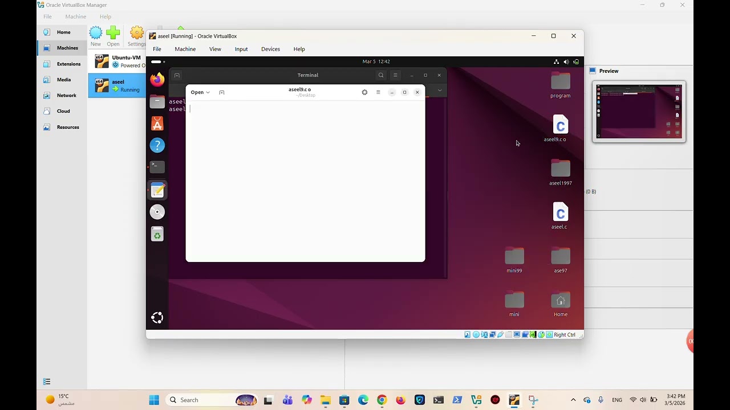Click new tab button in Terminal
The height and width of the screenshot is (410, 730).
(177, 75)
